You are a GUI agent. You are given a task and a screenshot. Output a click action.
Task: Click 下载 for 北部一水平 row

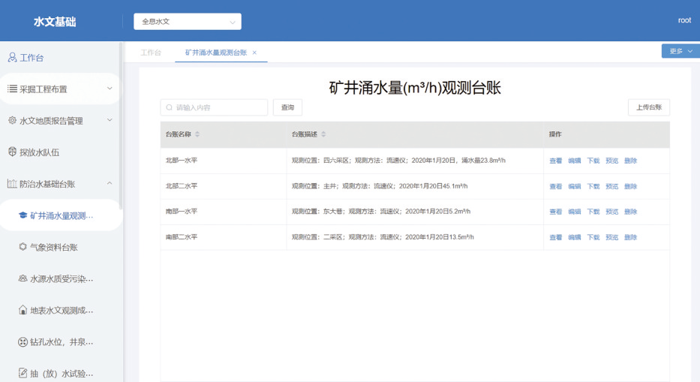[593, 161]
